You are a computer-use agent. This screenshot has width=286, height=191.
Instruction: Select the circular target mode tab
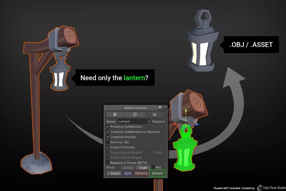point(135,114)
